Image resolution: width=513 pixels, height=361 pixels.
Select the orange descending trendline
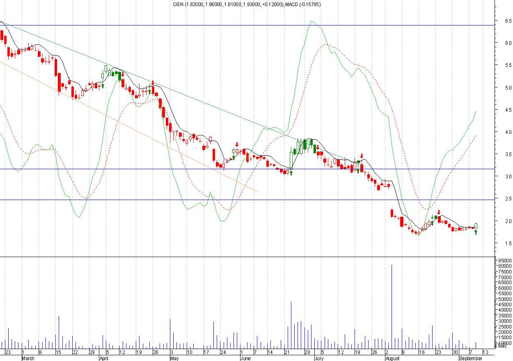pyautogui.click(x=128, y=126)
